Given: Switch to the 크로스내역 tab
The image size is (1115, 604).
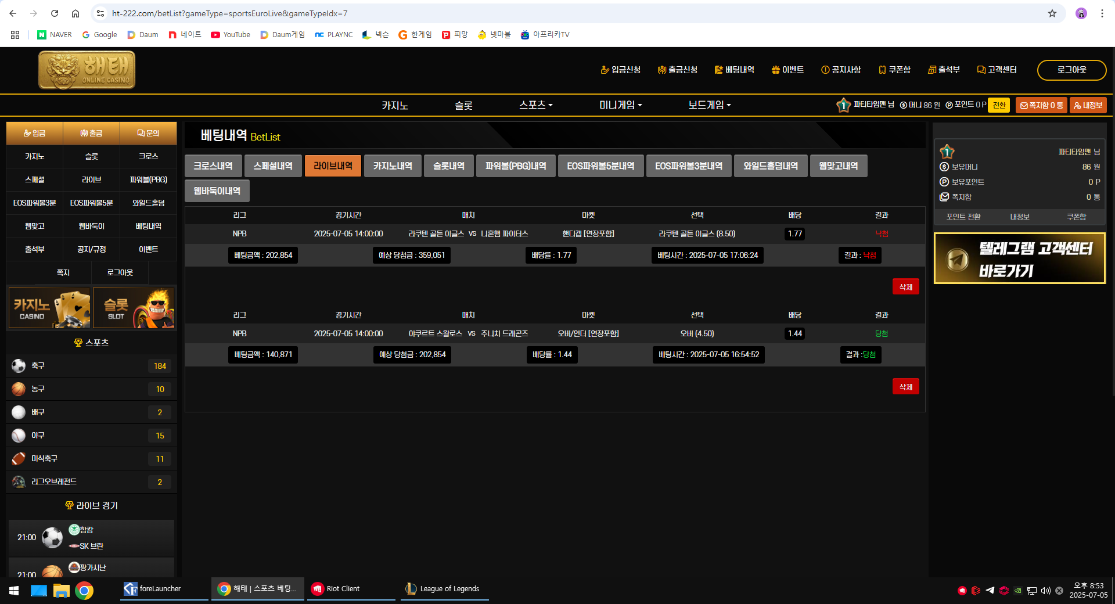Looking at the screenshot, I should click(213, 166).
